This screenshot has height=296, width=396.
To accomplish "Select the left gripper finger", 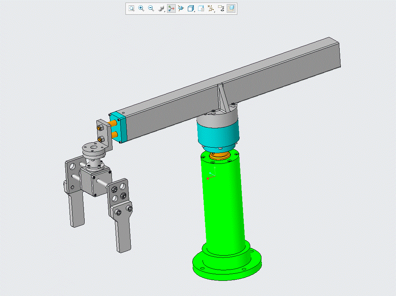I will click(x=76, y=210).
